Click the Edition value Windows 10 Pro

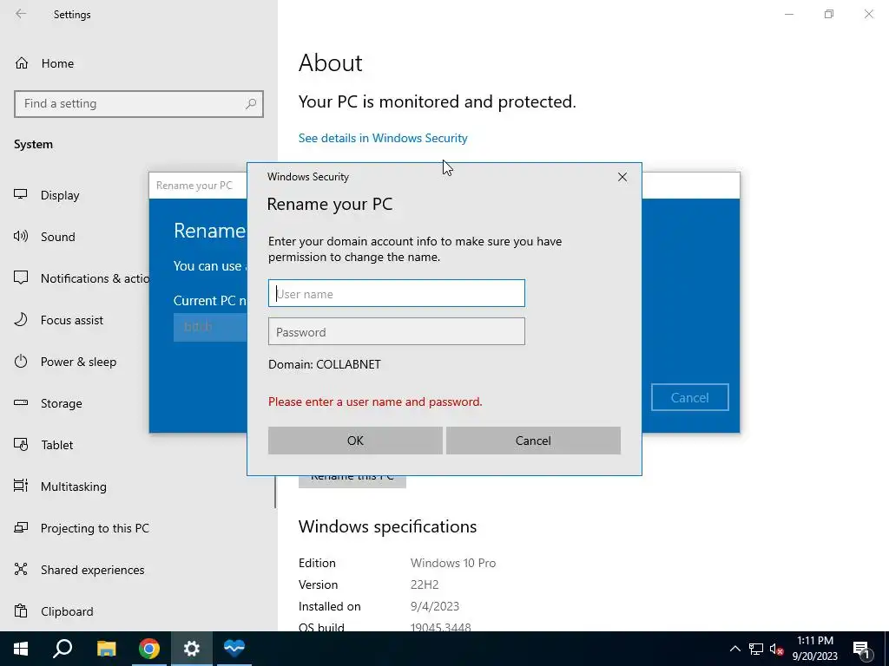[453, 563]
